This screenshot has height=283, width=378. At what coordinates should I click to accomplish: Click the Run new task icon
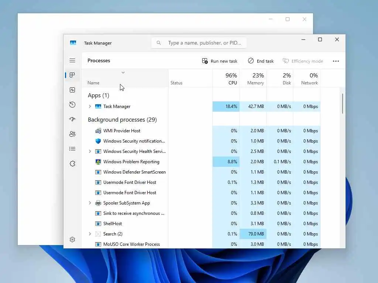[205, 61]
